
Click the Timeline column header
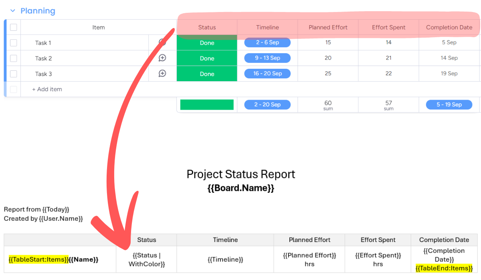coord(267,28)
